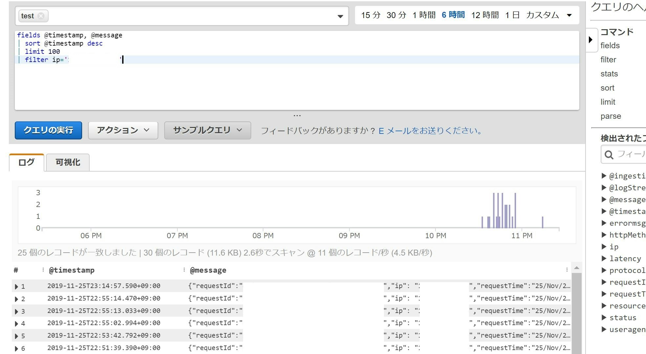Click the histogram bar after 11 PM
Viewport: 646px width, 354px height.
[x=543, y=222]
